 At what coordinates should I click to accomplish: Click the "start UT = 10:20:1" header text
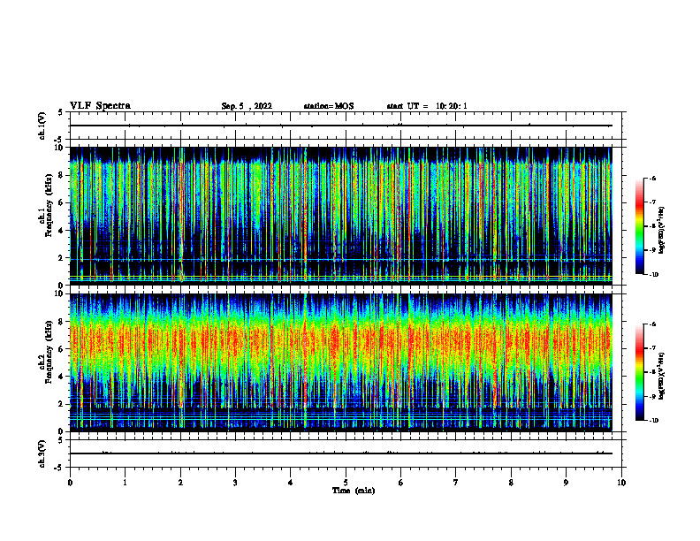tap(427, 106)
